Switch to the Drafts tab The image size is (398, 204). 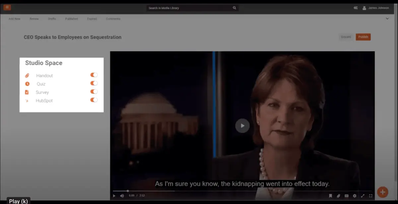(x=52, y=19)
